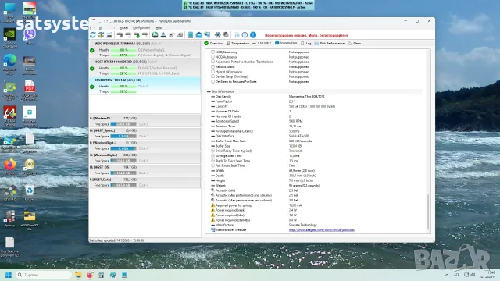
Task: Open the configuration gear toolbar icon
Action: click(x=217, y=34)
